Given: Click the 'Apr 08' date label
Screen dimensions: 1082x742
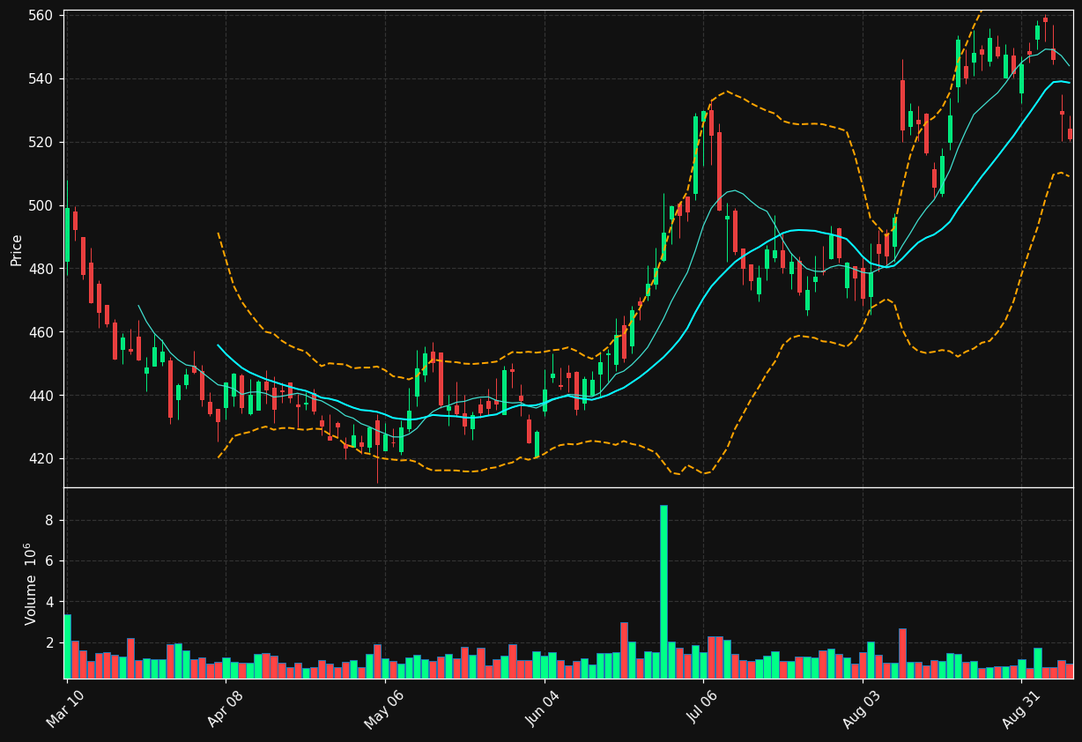Looking at the screenshot, I should pyautogui.click(x=224, y=709).
